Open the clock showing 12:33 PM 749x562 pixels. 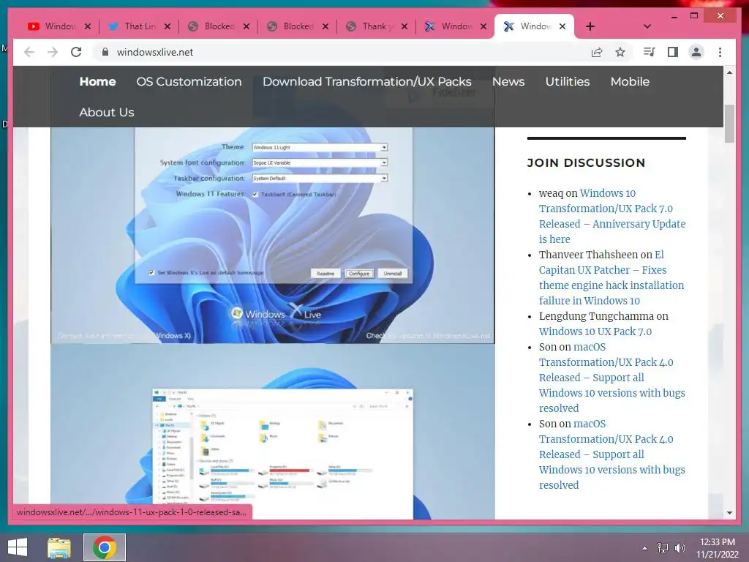[x=717, y=548]
